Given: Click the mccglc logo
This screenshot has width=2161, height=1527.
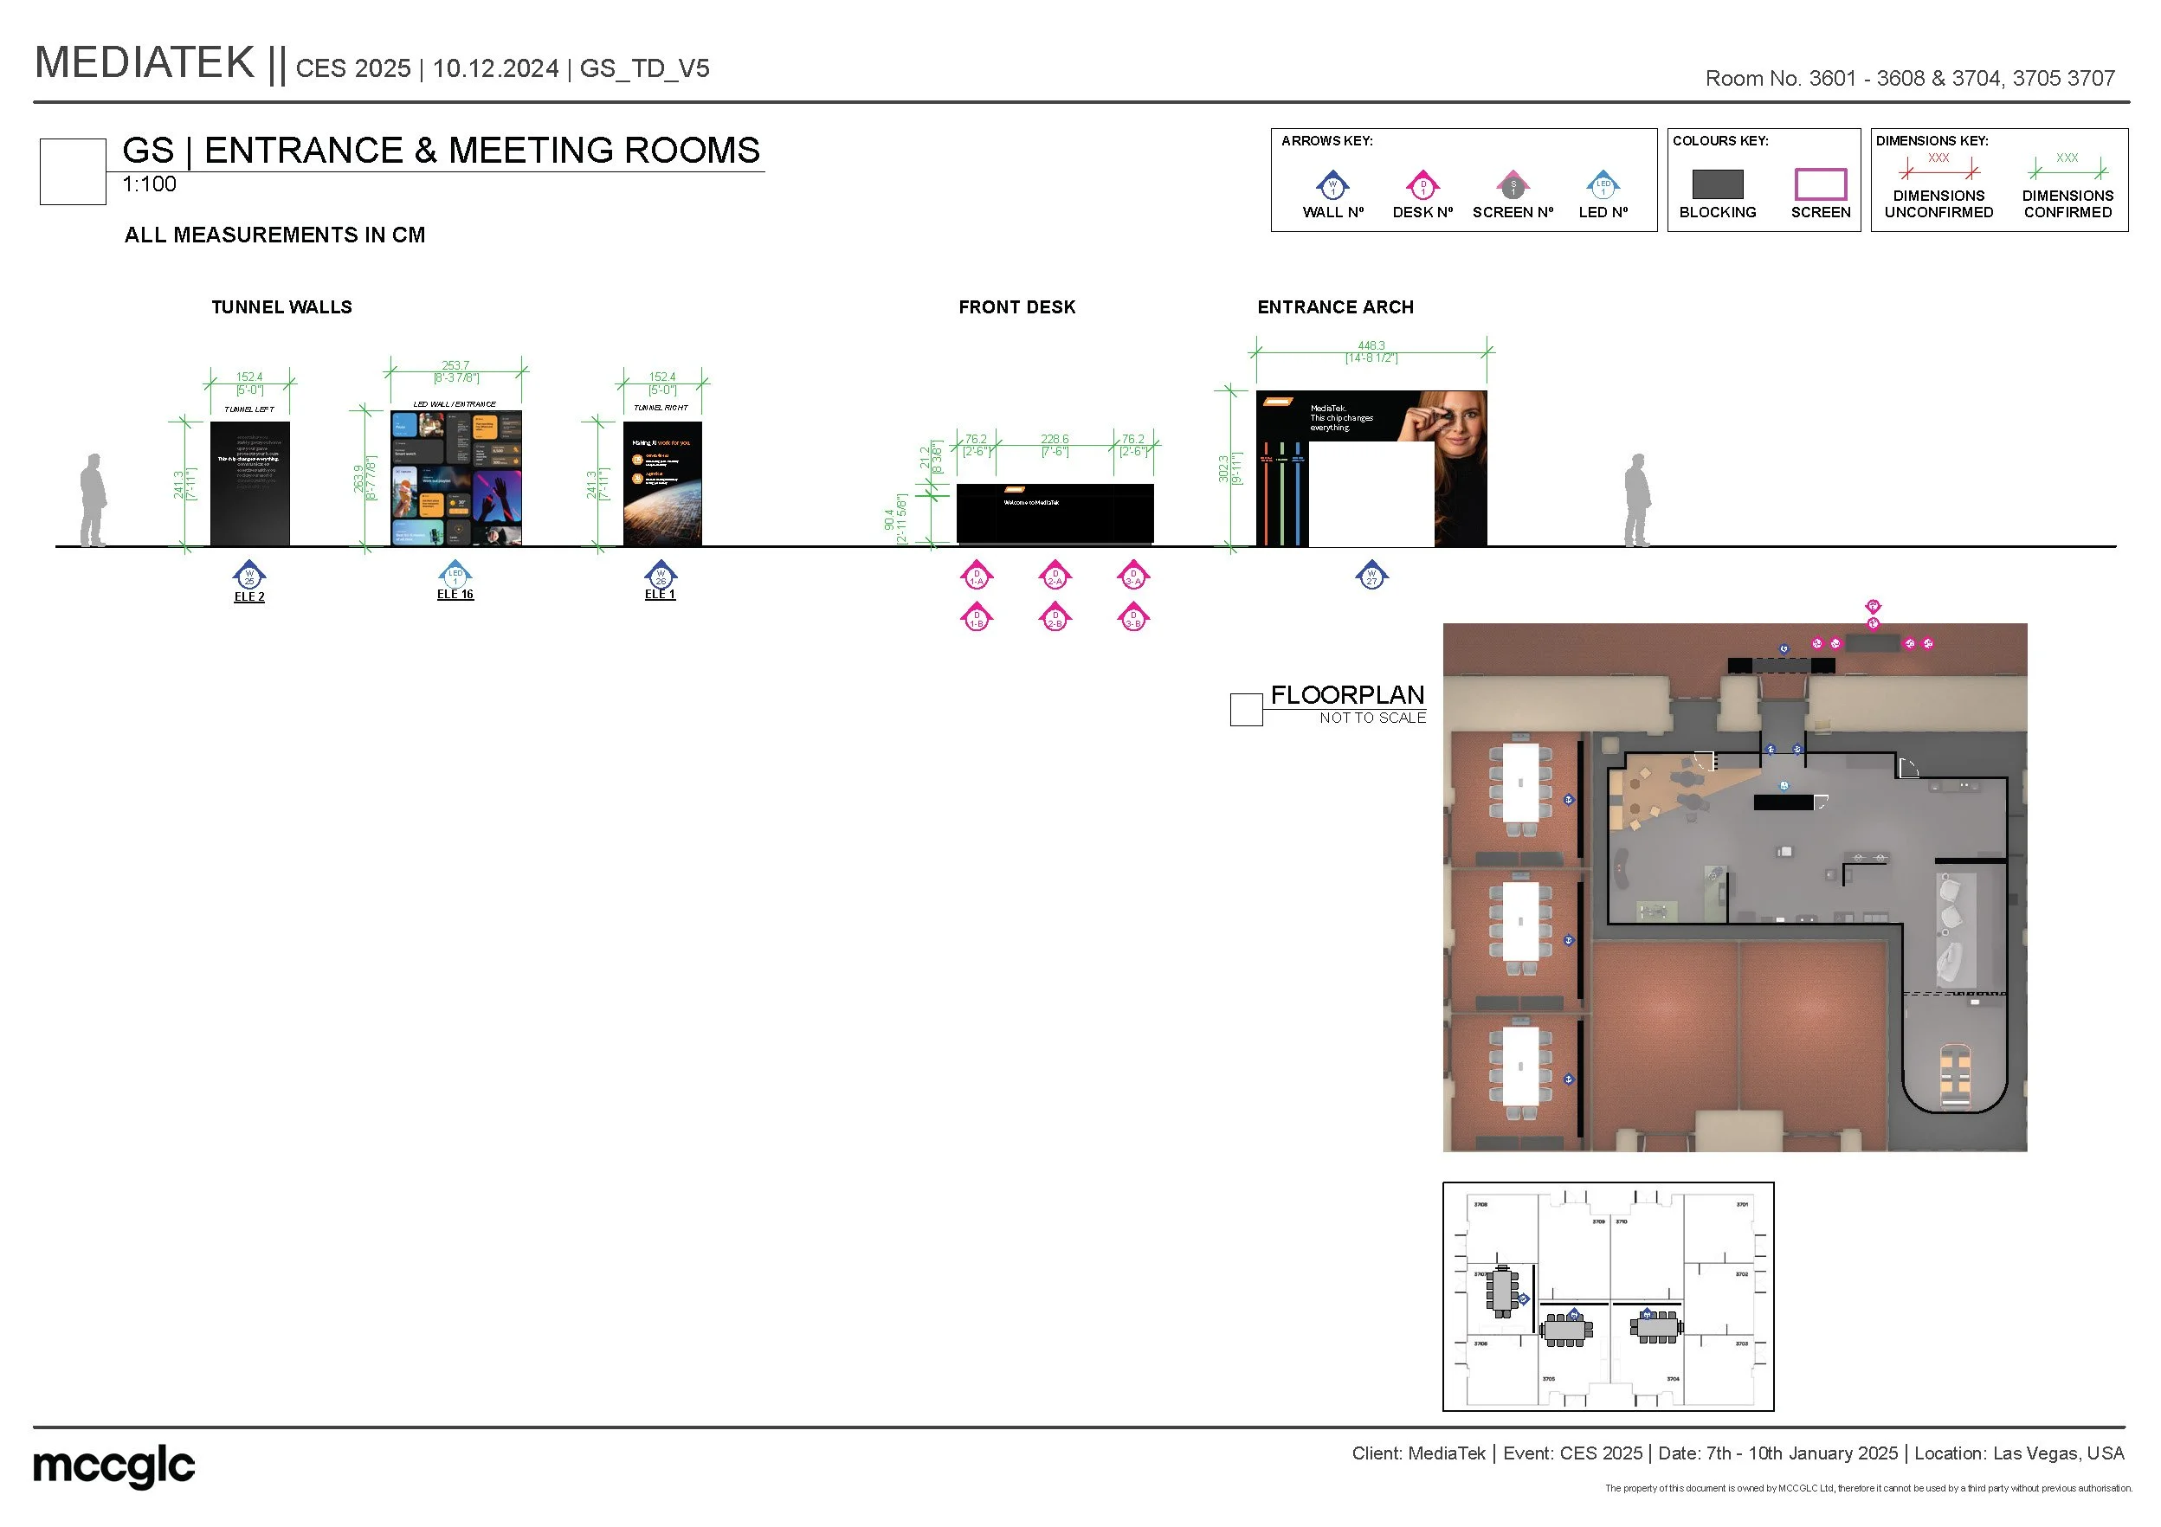Looking at the screenshot, I should click(114, 1466).
